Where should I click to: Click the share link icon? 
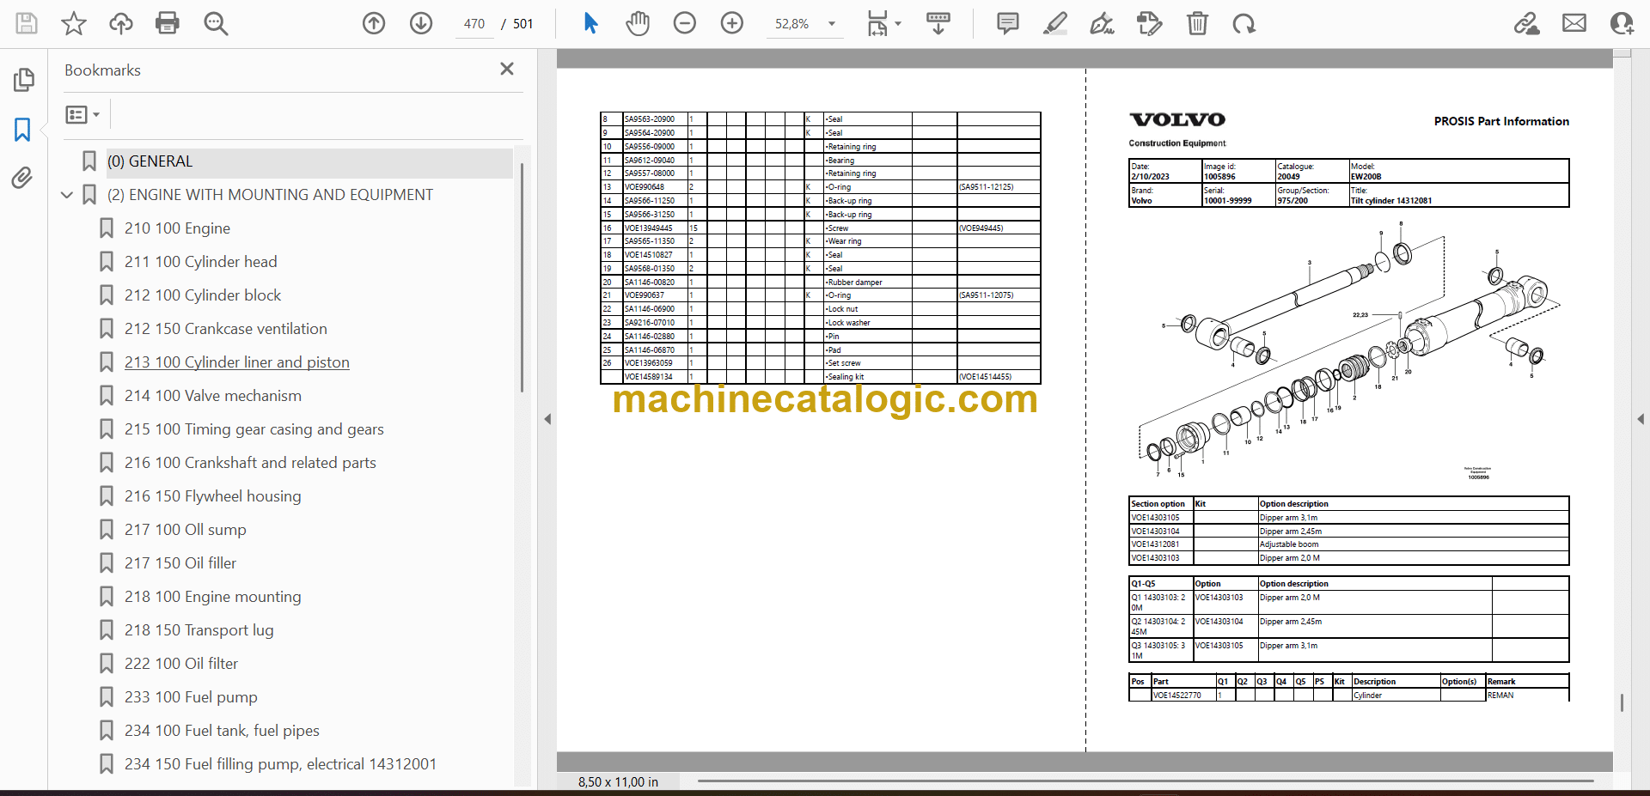pyautogui.click(x=1527, y=23)
